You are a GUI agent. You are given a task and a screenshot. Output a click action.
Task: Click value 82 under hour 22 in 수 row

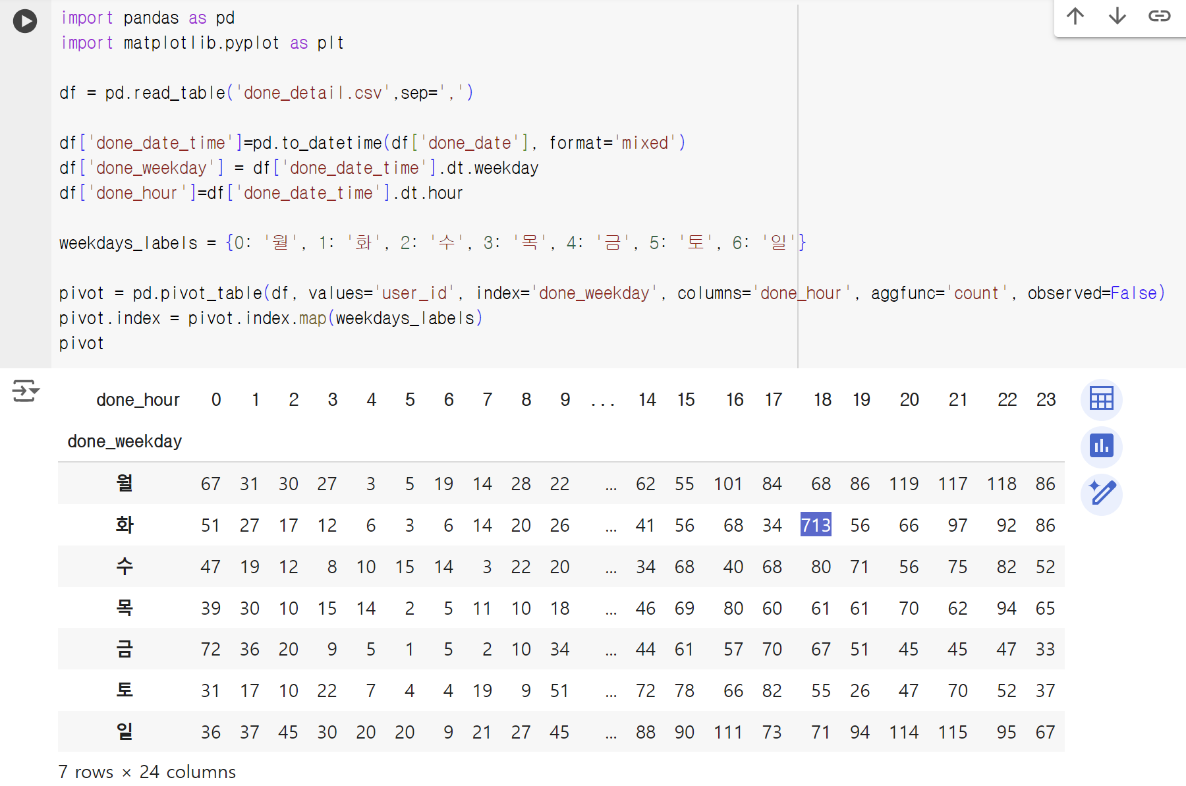pos(1006,567)
